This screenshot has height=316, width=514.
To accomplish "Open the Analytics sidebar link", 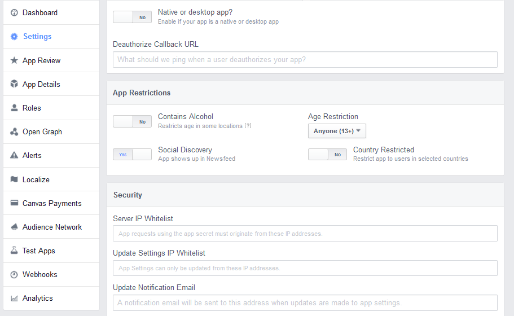I will click(x=51, y=299).
